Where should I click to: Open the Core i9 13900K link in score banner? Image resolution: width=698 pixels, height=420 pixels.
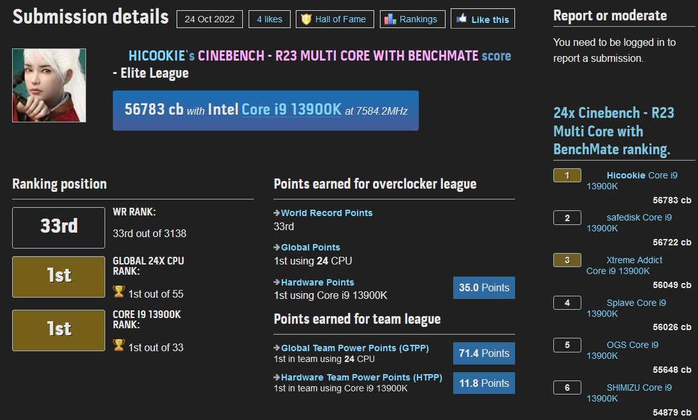point(291,110)
